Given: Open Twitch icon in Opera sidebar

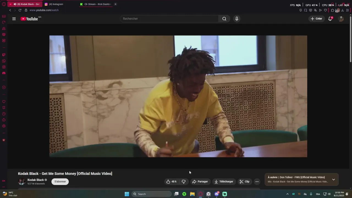Looking at the screenshot, I should coord(4,55).
